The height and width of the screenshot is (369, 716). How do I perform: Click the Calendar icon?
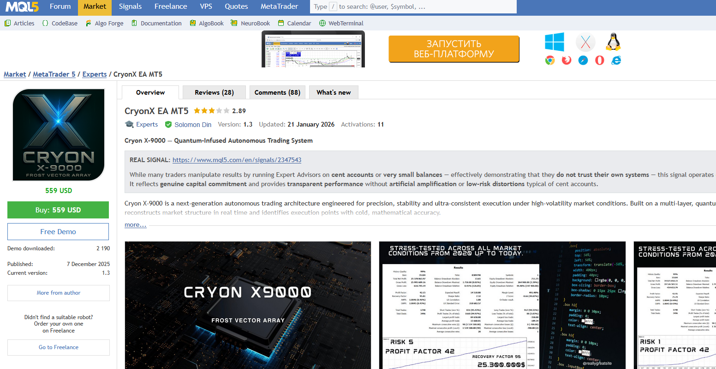tap(281, 23)
